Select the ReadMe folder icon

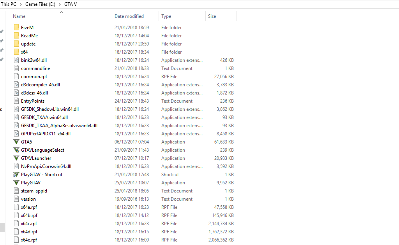tap(16, 35)
